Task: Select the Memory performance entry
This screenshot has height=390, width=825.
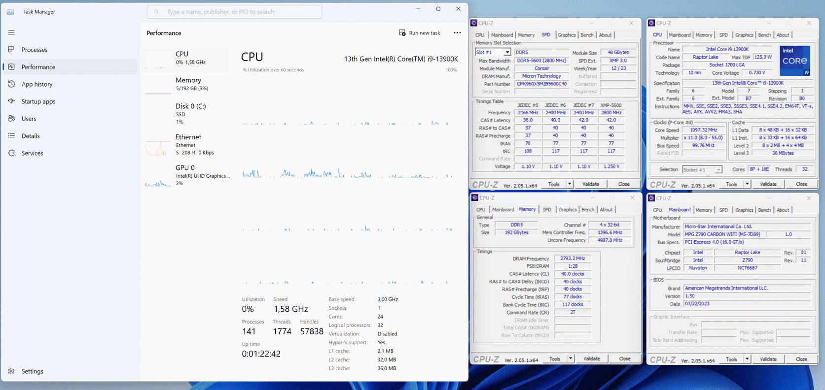Action: 186,84
